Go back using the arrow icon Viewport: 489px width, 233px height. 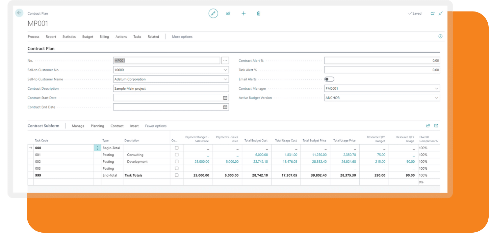19,13
